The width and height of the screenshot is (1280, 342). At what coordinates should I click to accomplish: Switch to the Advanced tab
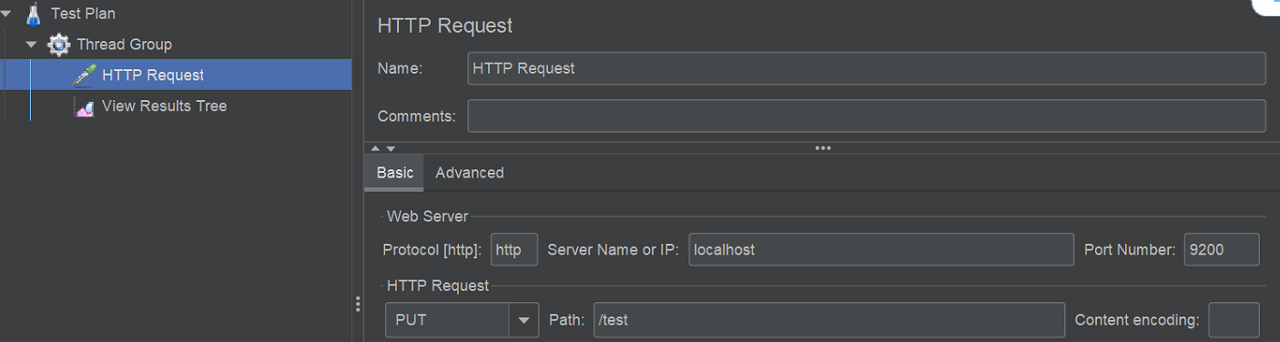point(470,173)
